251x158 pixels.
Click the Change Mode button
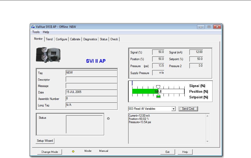[x=50, y=152]
